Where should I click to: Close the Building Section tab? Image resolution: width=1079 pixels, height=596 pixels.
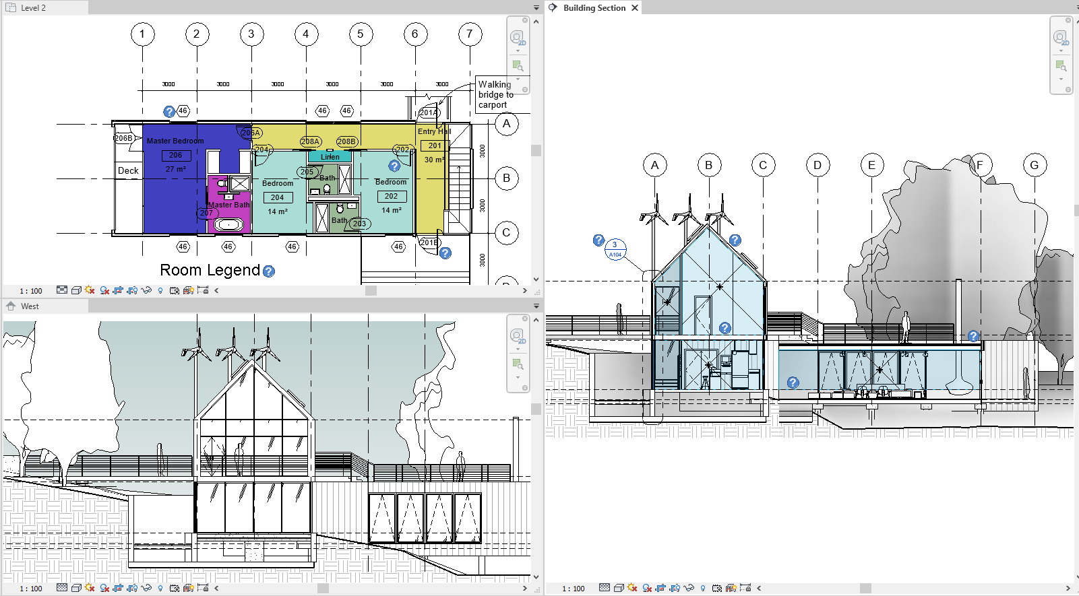pyautogui.click(x=635, y=8)
